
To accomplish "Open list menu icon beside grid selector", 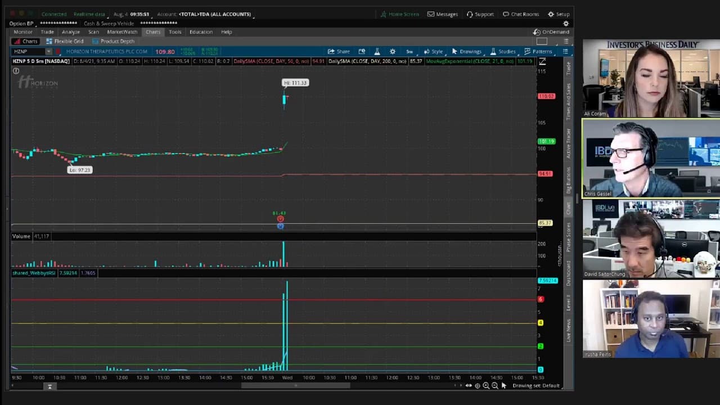I will (x=566, y=41).
